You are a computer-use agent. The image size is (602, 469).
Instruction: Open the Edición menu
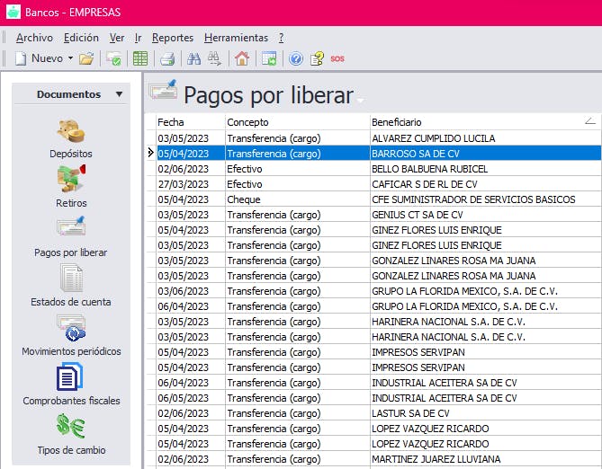81,38
